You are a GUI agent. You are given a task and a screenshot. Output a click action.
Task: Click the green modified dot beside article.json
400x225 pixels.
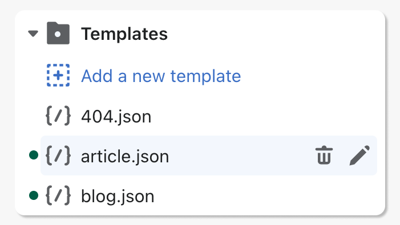[x=34, y=155]
